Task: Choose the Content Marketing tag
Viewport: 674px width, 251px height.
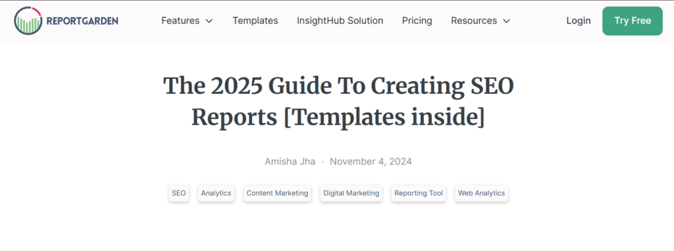Action: [277, 193]
